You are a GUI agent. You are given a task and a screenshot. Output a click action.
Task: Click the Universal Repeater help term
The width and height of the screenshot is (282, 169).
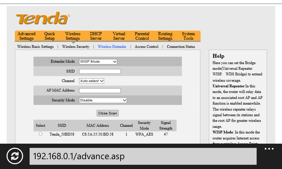click(x=228, y=86)
